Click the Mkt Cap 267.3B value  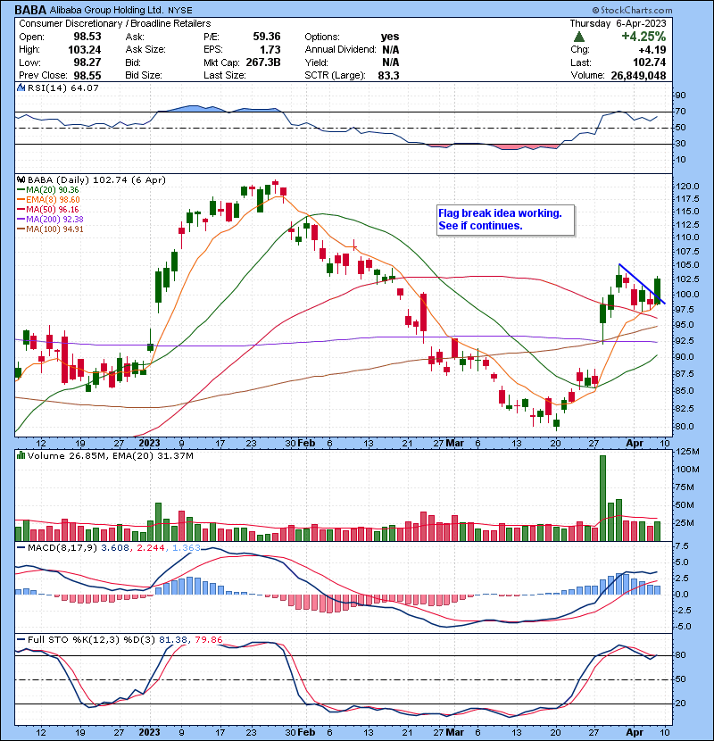tap(263, 62)
